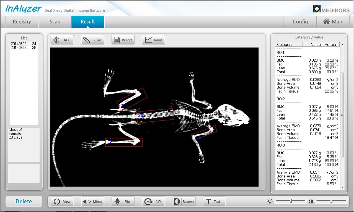Activate the Ruler measurement tool
354x212 pixels.
92,40
